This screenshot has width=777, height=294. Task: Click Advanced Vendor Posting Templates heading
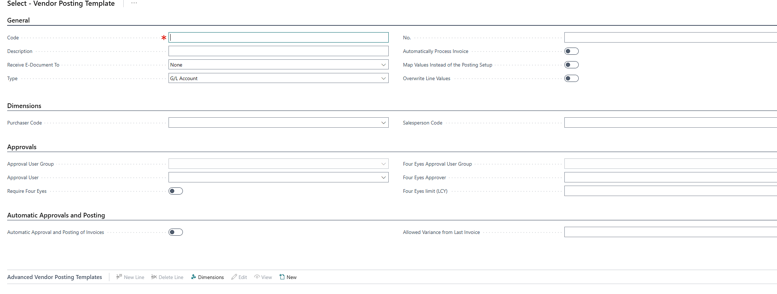[x=55, y=277]
